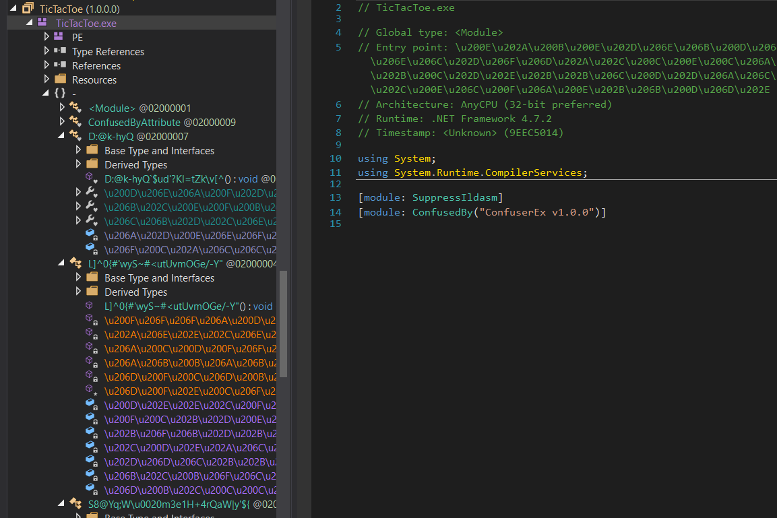Click the Type References icon
Screen dimensions: 777x518
60,51
